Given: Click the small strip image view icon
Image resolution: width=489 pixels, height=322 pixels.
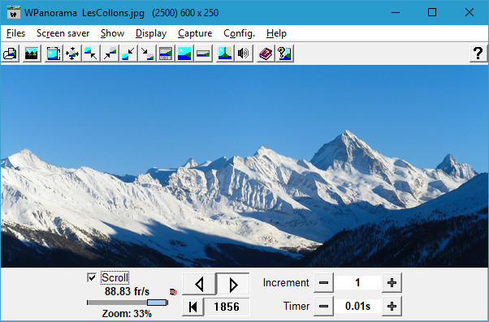Looking at the screenshot, I should tap(203, 54).
